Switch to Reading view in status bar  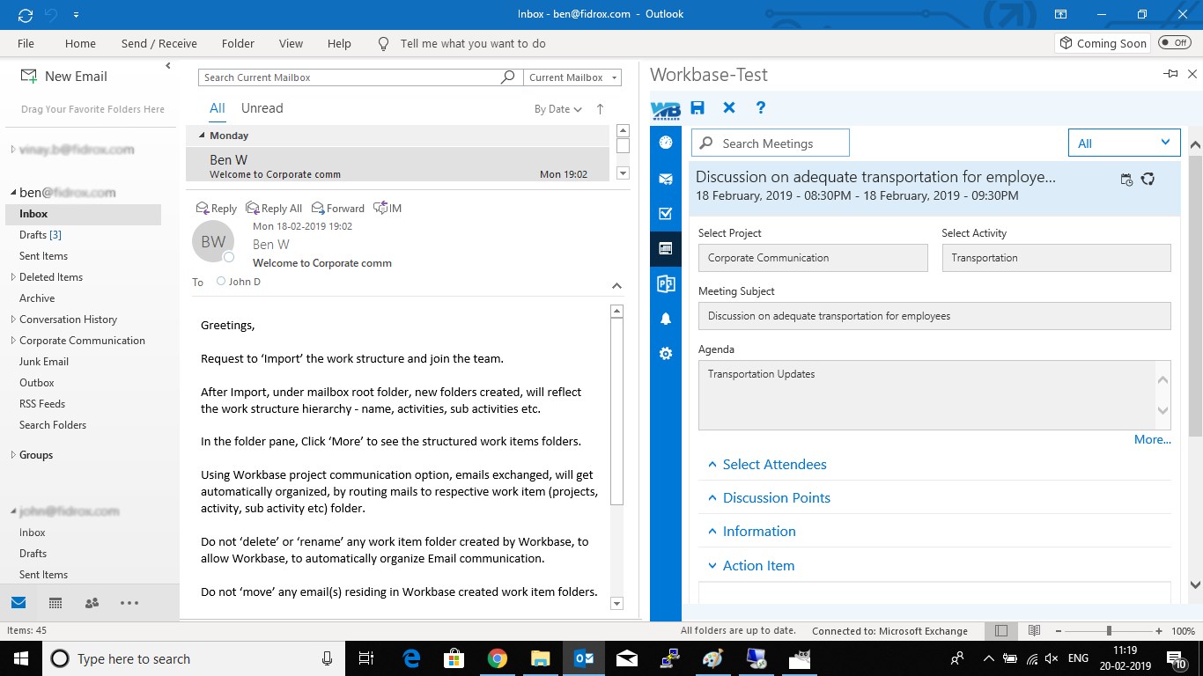tap(1035, 630)
